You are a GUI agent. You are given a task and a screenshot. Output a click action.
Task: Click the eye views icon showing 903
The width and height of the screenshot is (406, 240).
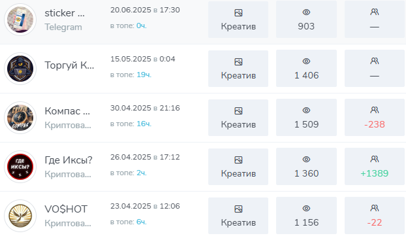pyautogui.click(x=306, y=12)
